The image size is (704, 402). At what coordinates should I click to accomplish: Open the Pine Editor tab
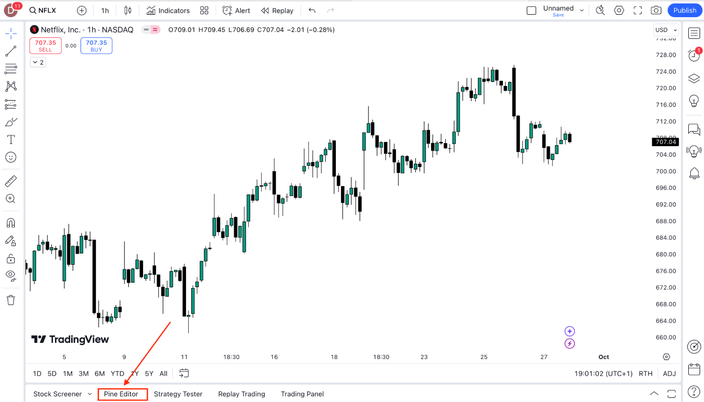point(121,394)
